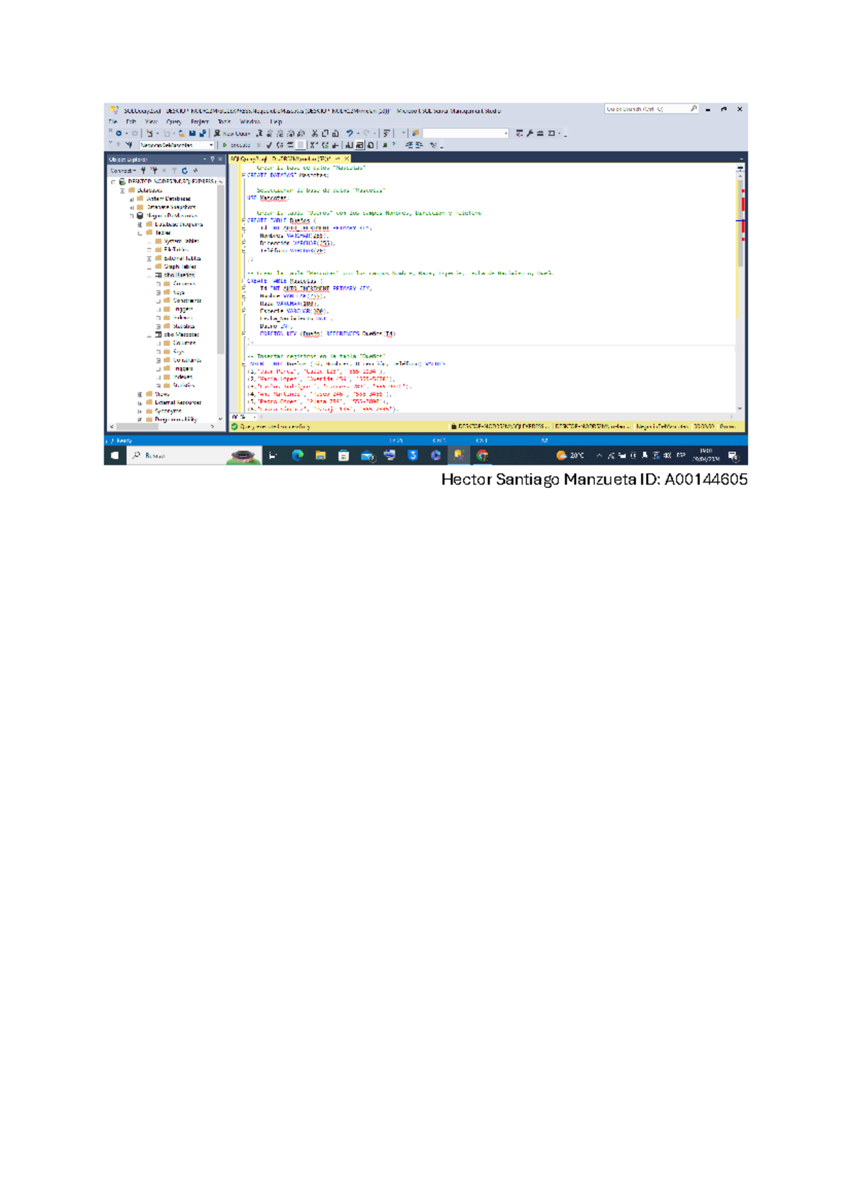Screen dimensions: 851x1203
Task: Expand the System Databases folder
Action: tap(132, 199)
